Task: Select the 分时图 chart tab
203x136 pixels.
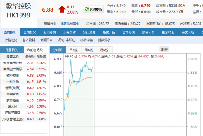Action: click(x=58, y=50)
